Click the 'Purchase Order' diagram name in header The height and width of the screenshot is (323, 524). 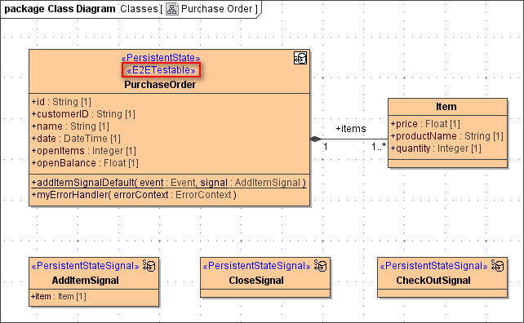point(216,9)
